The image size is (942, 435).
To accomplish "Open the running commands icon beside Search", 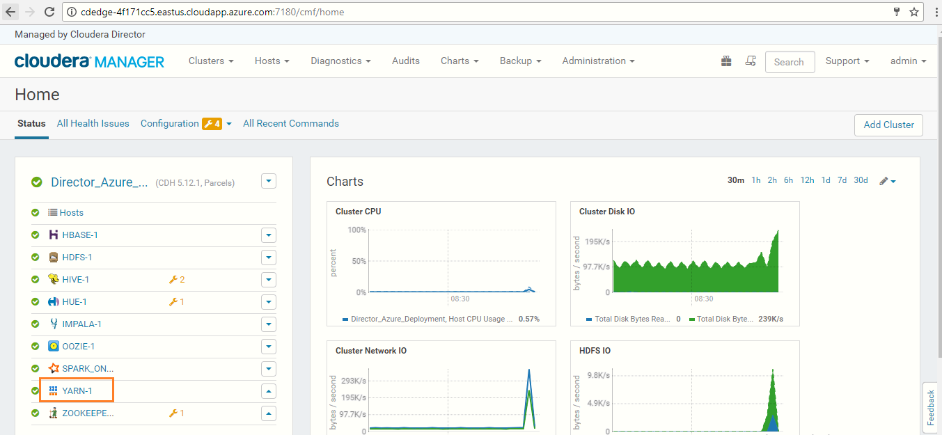I will [x=751, y=61].
